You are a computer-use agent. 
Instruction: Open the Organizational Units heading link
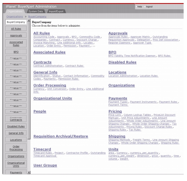(53, 98)
